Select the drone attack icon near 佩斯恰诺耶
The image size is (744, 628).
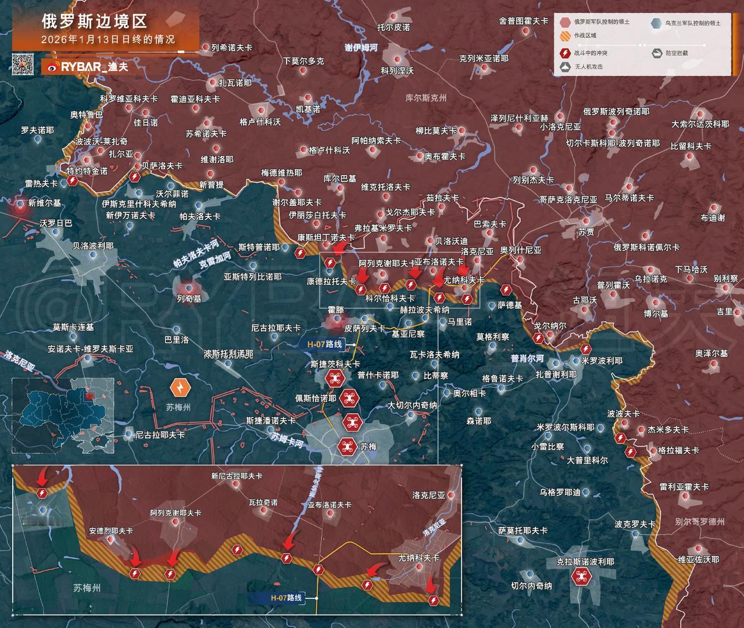(x=350, y=399)
